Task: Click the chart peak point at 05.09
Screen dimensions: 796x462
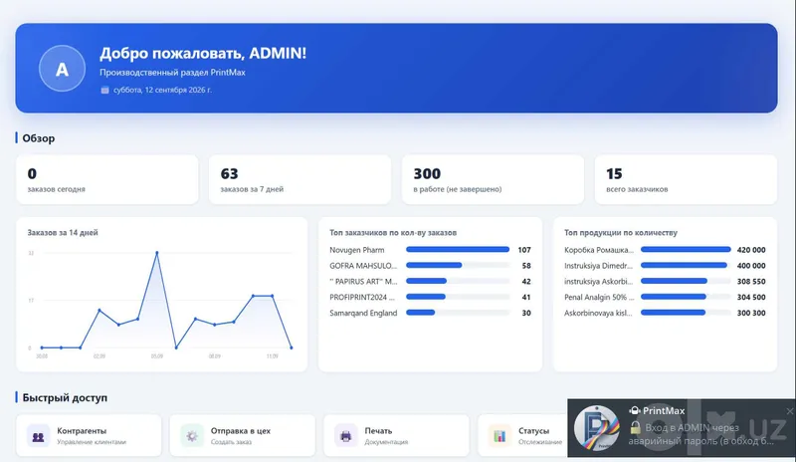Action: (x=157, y=253)
